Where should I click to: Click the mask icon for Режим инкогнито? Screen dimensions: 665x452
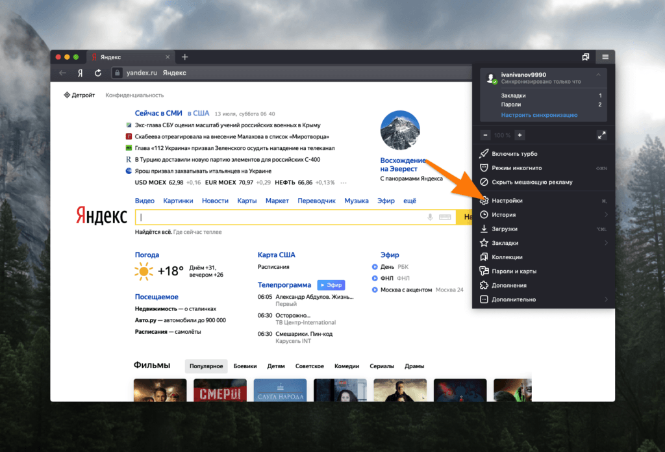(484, 168)
